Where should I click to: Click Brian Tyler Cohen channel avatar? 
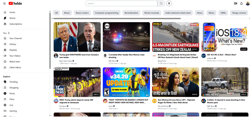[x=56, y=56]
